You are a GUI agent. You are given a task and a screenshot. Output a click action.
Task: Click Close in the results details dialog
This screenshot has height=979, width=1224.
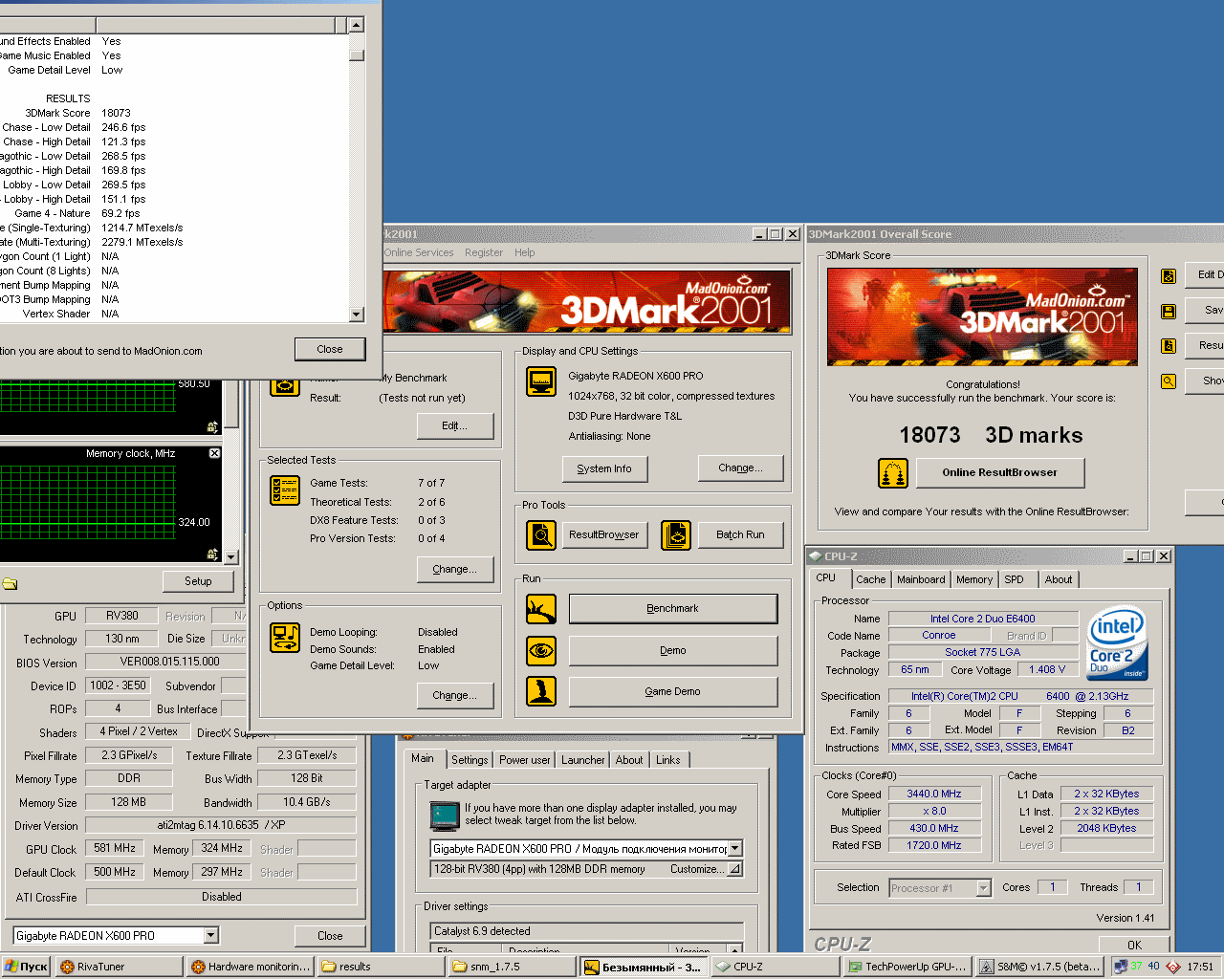pyautogui.click(x=330, y=349)
